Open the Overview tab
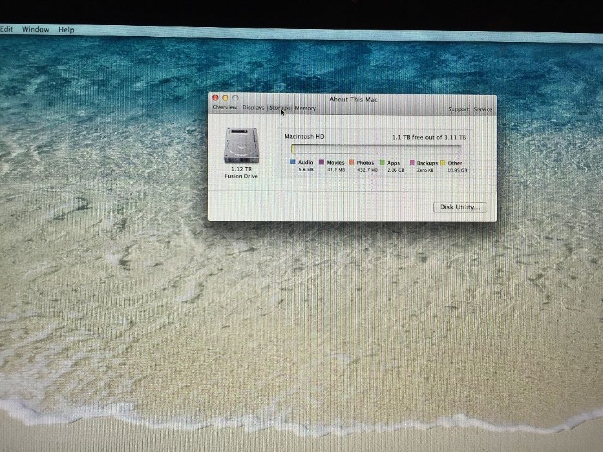This screenshot has width=603, height=452. point(225,107)
